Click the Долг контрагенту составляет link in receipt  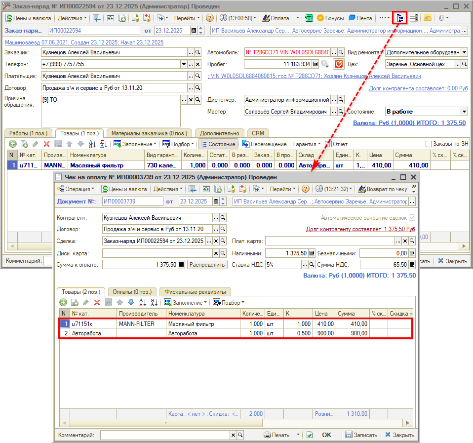click(x=360, y=229)
